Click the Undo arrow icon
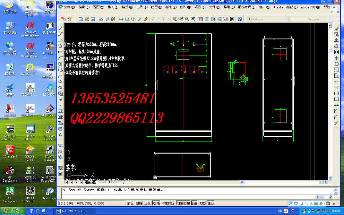 click(154, 19)
